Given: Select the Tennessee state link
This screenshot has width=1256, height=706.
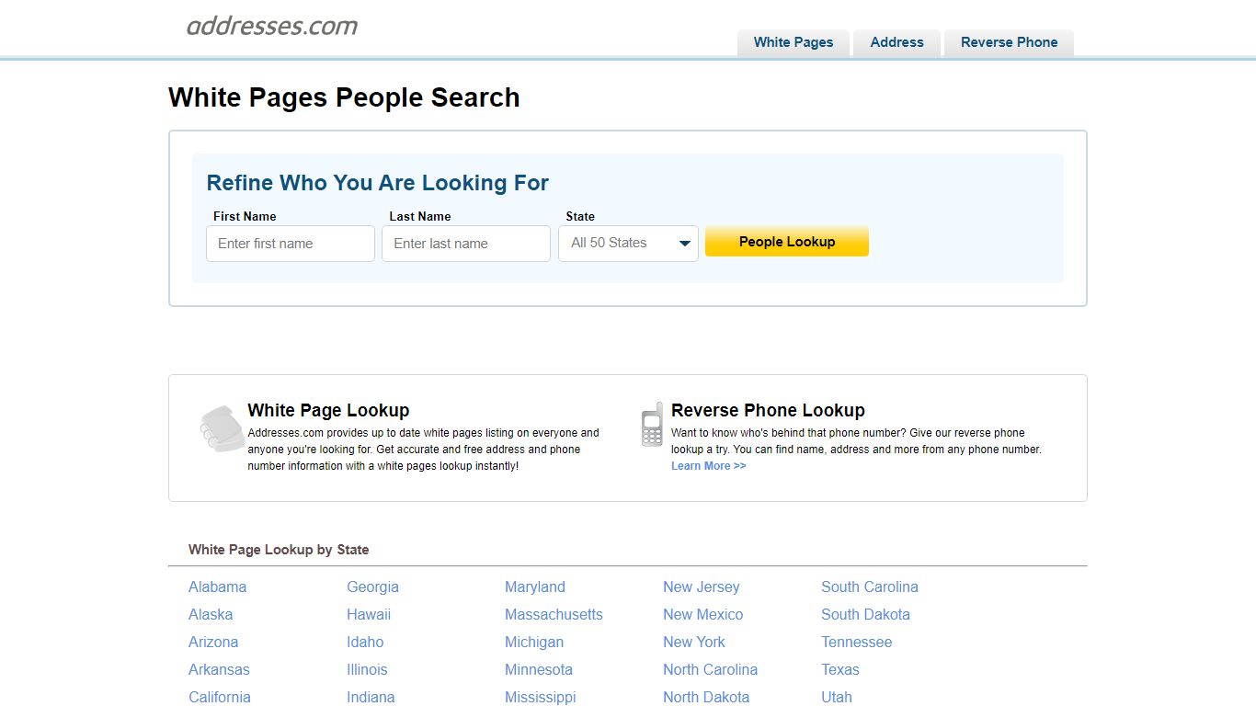Looking at the screenshot, I should 856,642.
